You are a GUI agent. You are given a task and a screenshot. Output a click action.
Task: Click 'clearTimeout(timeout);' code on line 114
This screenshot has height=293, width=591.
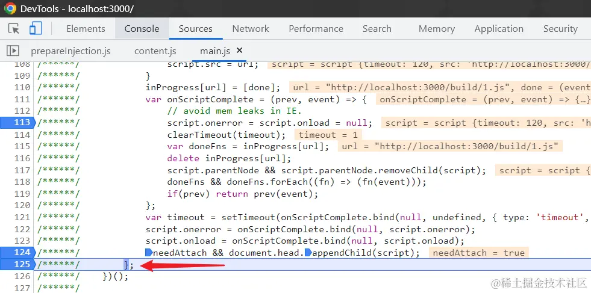227,135
